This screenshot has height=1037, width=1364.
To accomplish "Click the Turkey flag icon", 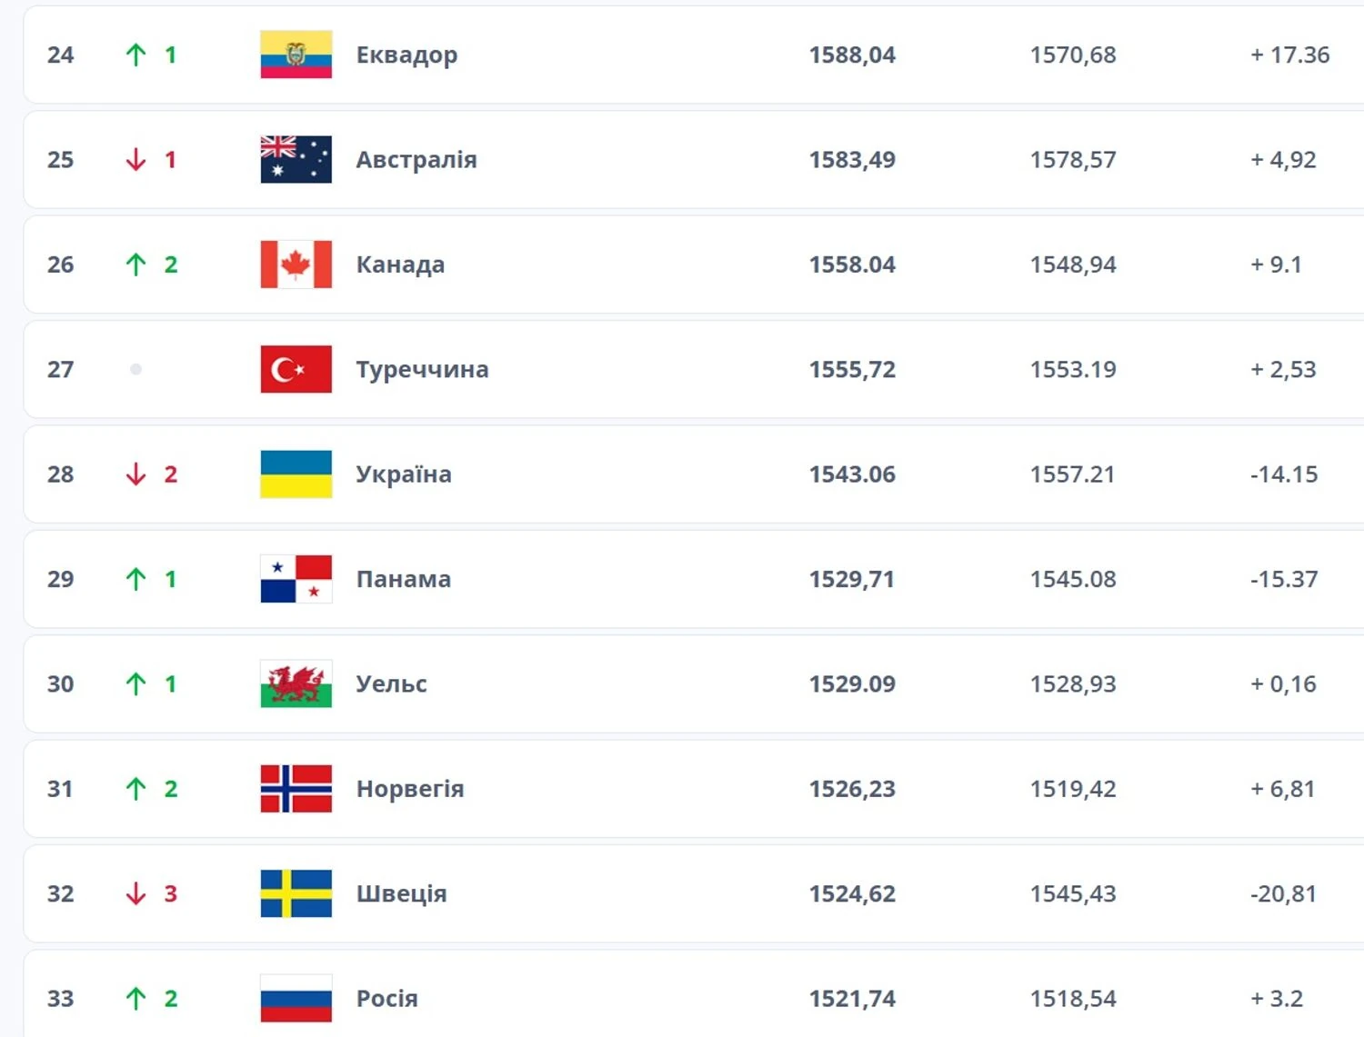I will click(296, 369).
